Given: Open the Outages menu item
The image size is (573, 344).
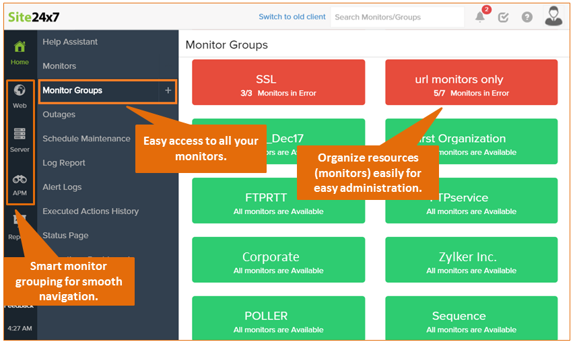Looking at the screenshot, I should (59, 114).
